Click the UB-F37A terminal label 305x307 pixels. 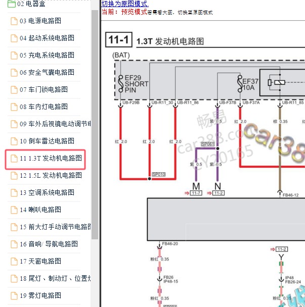click(x=251, y=103)
